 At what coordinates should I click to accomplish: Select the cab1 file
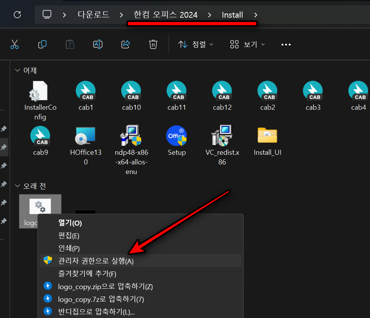[85, 96]
